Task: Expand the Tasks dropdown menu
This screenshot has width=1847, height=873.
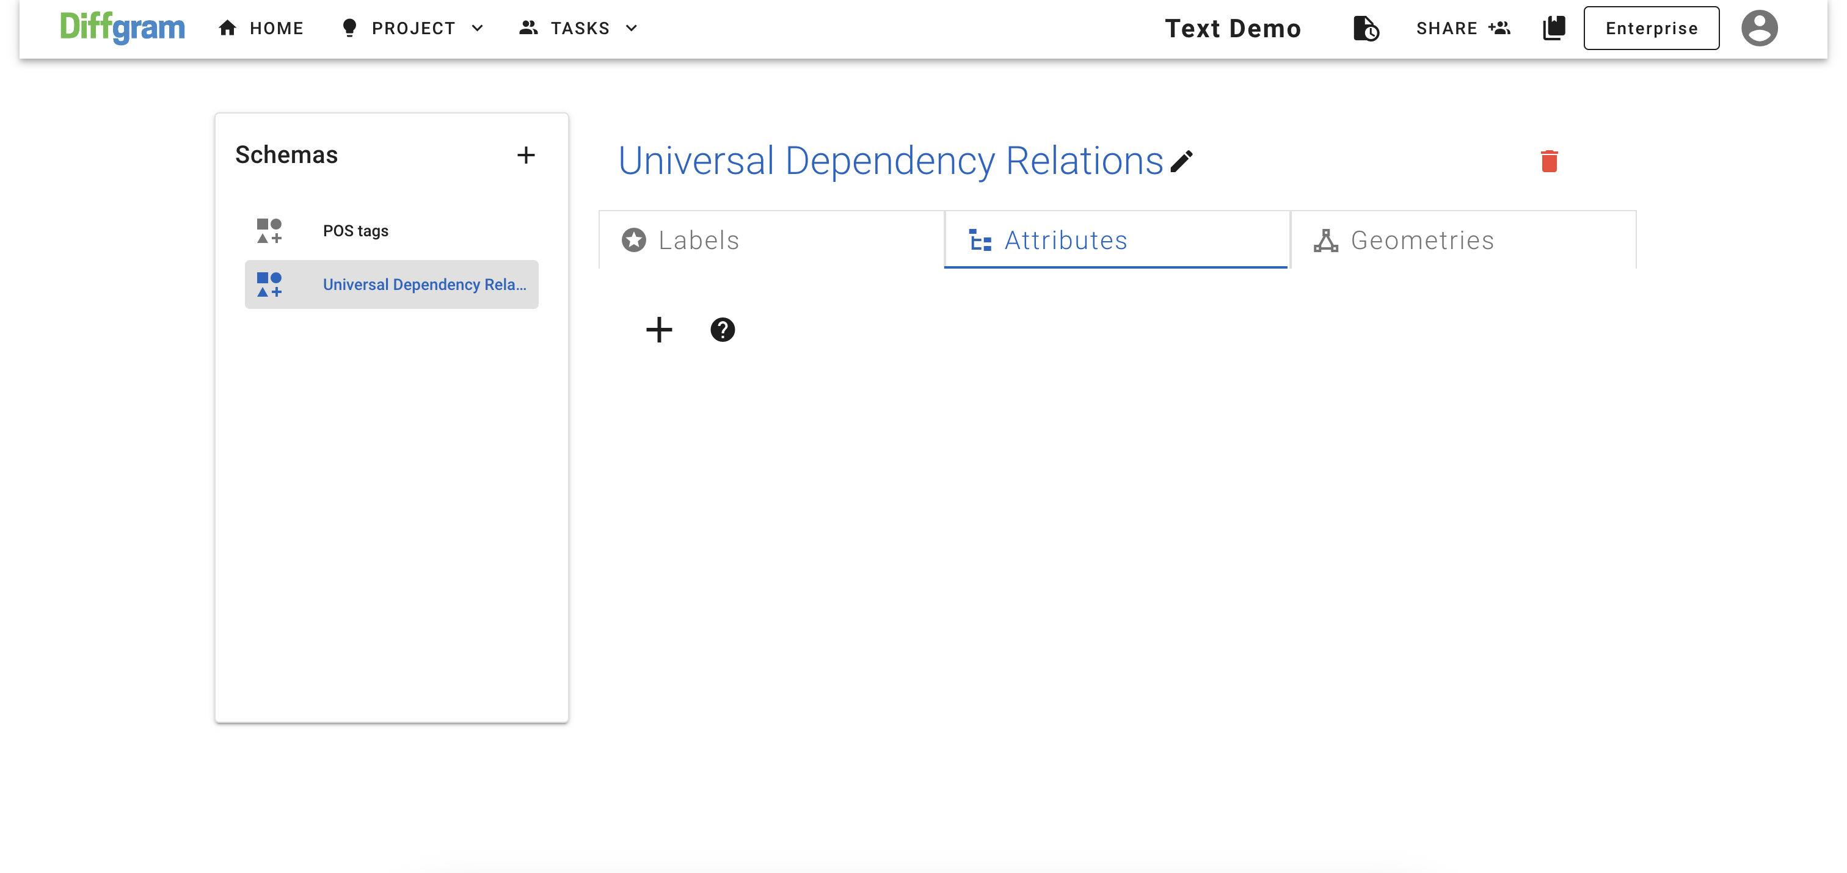Action: [x=578, y=28]
